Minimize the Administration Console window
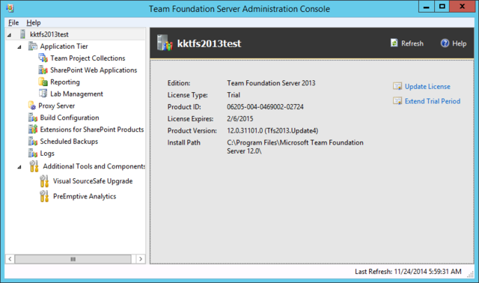The image size is (479, 283). click(x=426, y=7)
